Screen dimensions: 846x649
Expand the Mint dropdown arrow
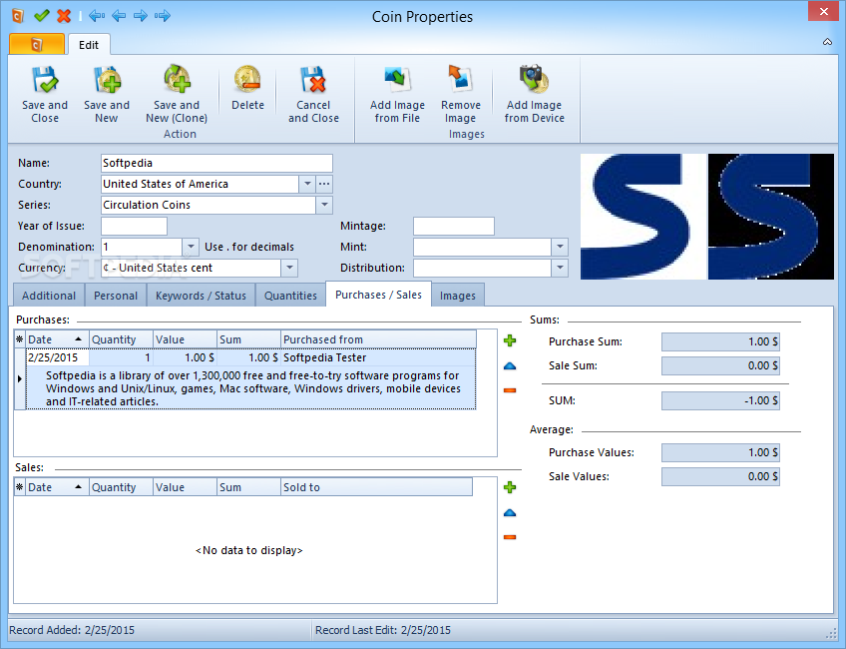point(560,247)
